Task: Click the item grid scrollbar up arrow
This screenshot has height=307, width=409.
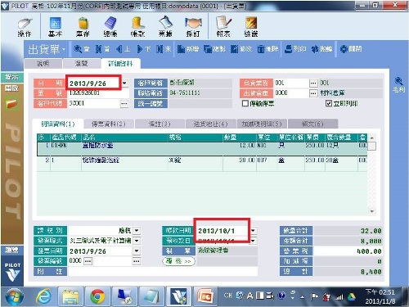Action: tap(371, 138)
